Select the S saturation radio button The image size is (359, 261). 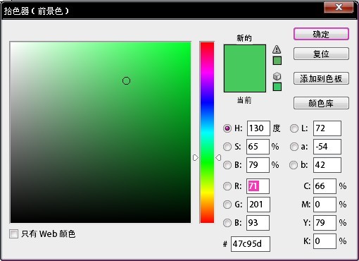pyautogui.click(x=227, y=147)
